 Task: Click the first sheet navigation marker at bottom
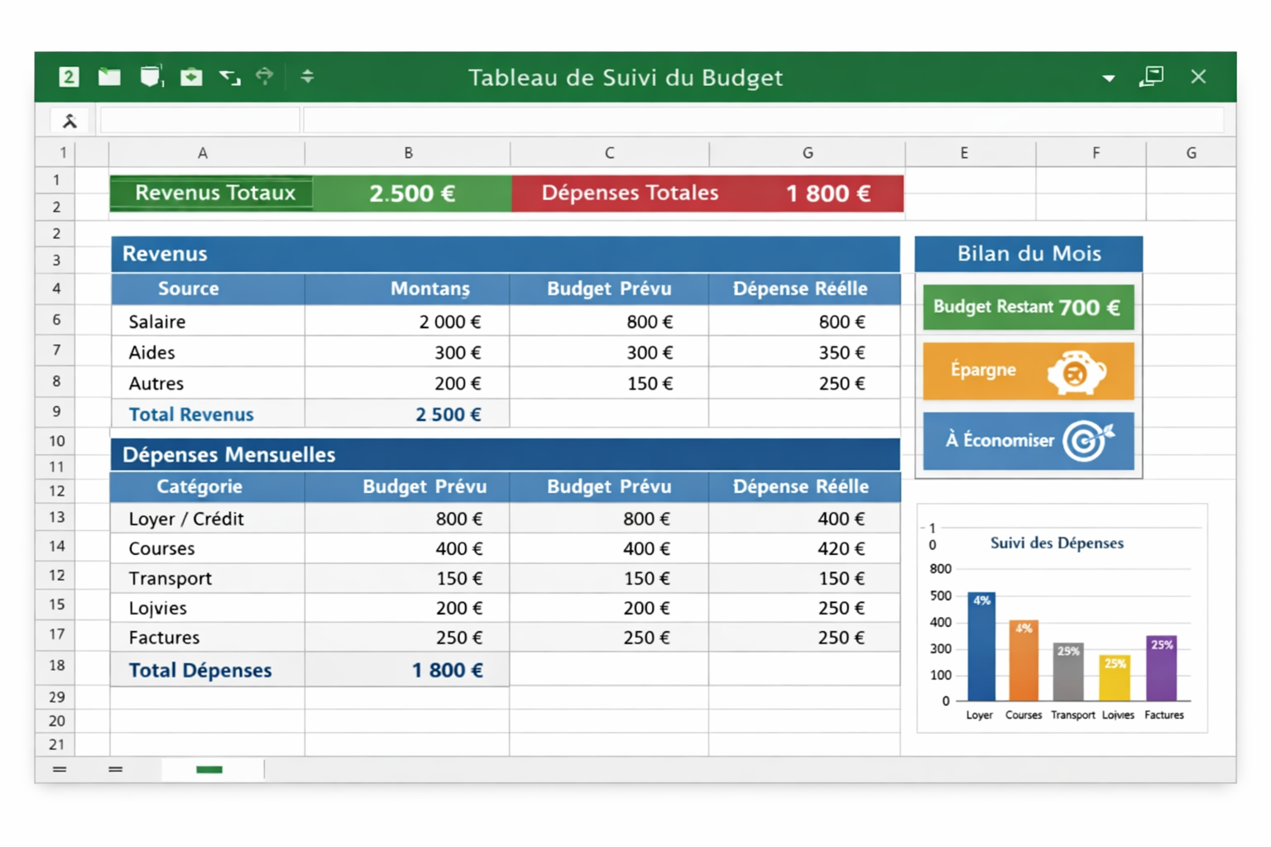[x=60, y=769]
